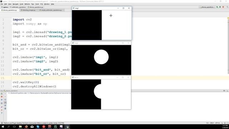This screenshot has width=229, height=129.
Task: Click the white circle in img2 window
Action: 101,57
